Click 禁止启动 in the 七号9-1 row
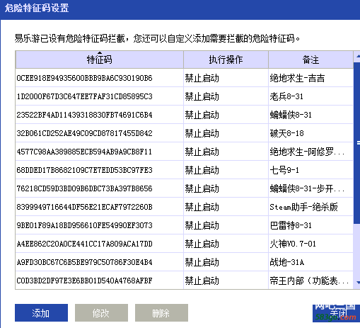Viewport: 360px width, 328px height. click(x=202, y=170)
